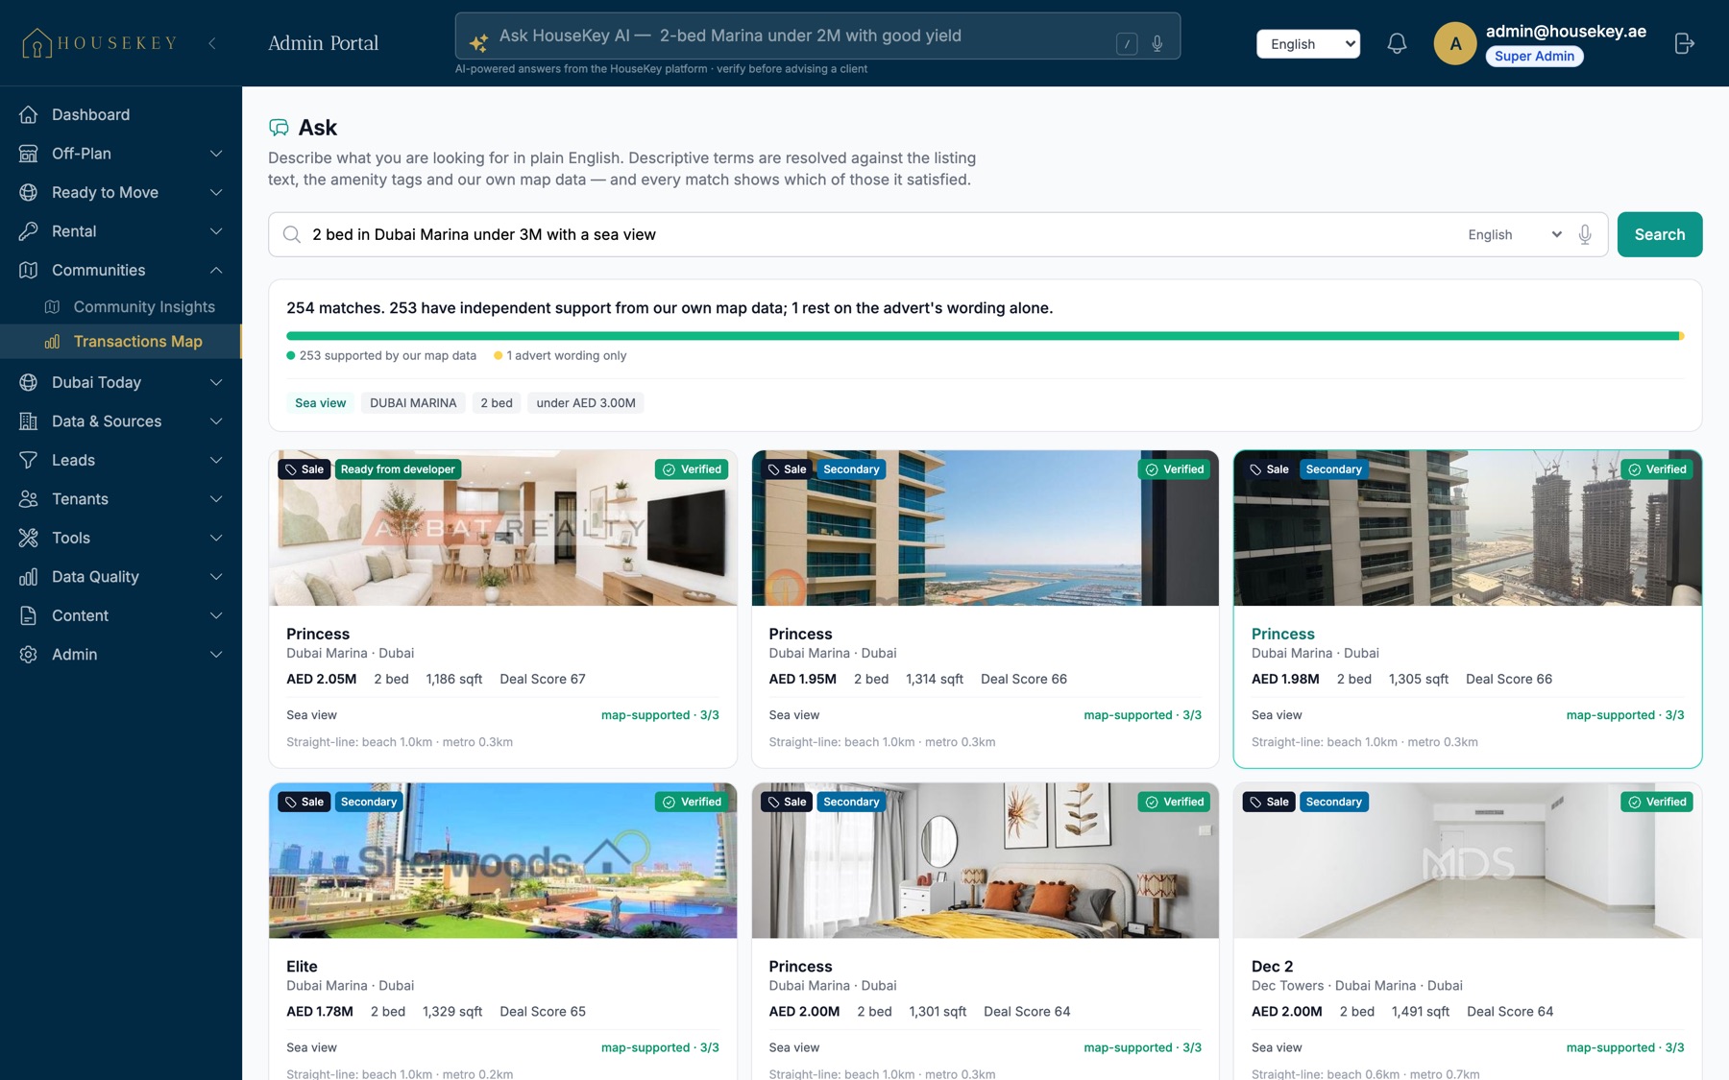The image size is (1729, 1080).
Task: Open the Princess AED 1.95M listing photo
Action: coord(985,528)
